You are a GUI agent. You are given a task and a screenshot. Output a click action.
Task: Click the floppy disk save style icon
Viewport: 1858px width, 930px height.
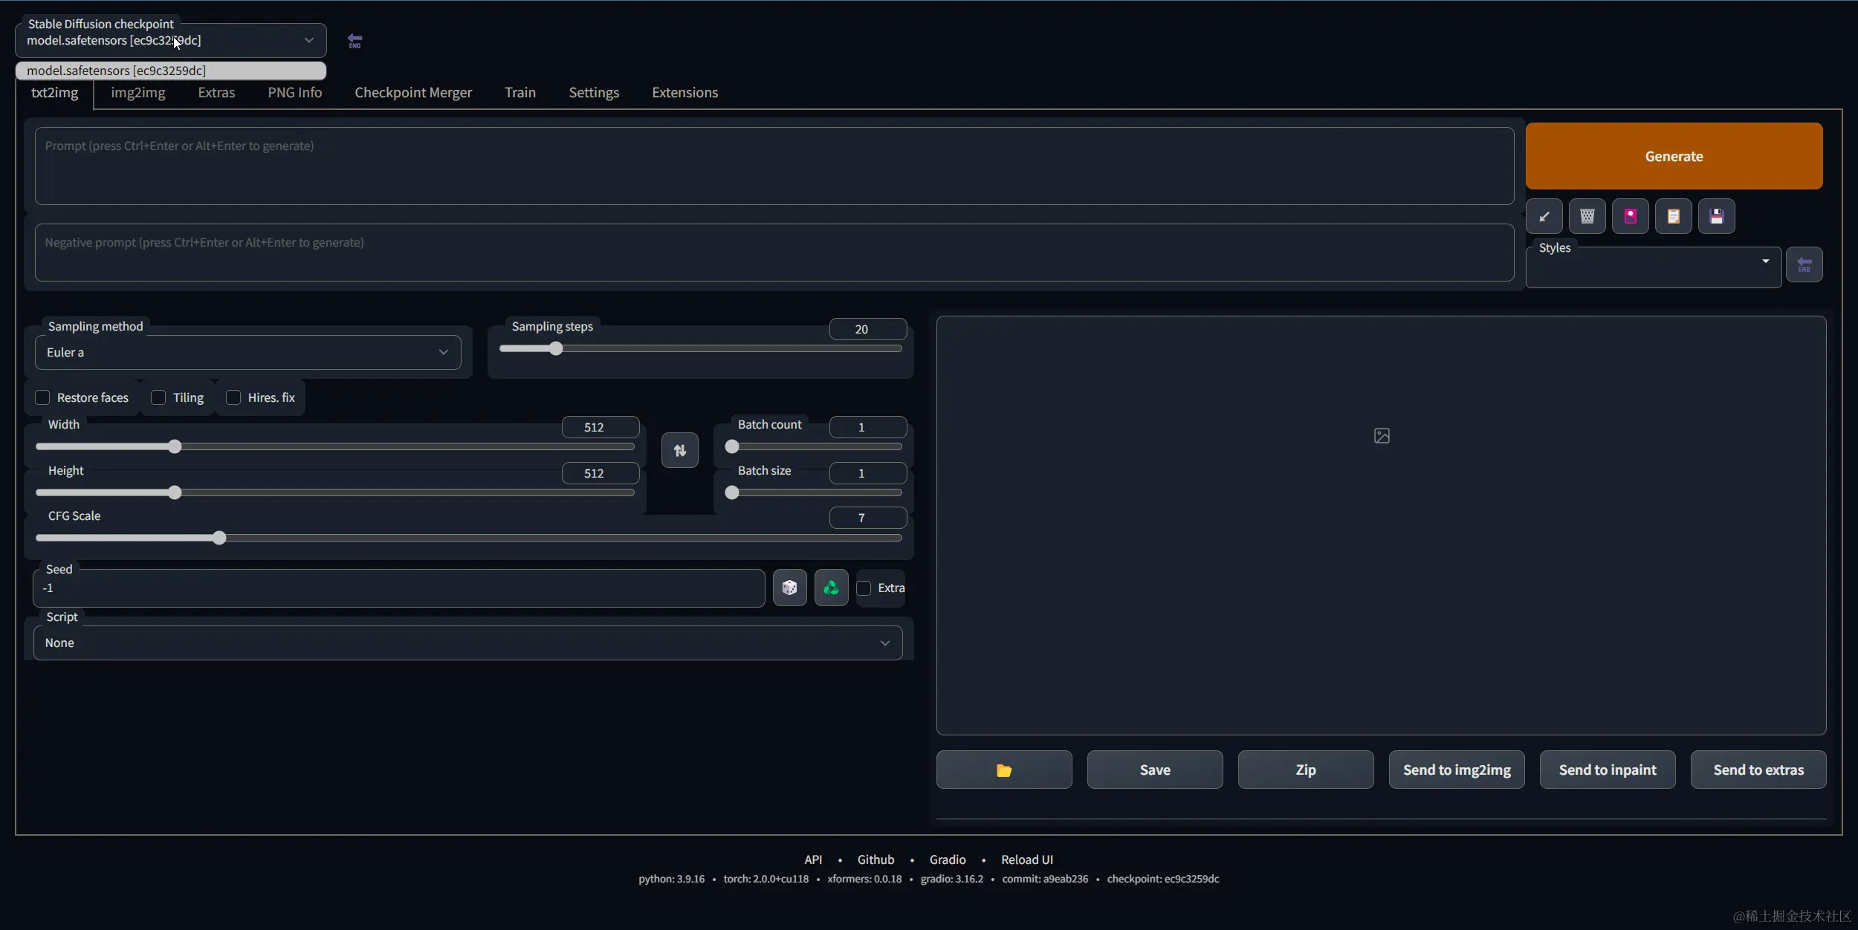point(1717,216)
